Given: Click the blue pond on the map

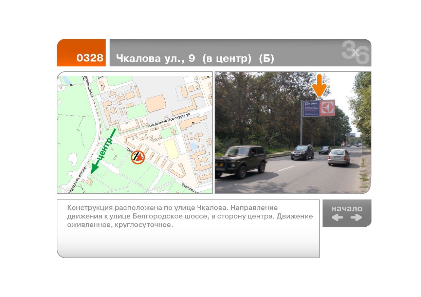Looking at the screenshot, I should click(x=66, y=80).
